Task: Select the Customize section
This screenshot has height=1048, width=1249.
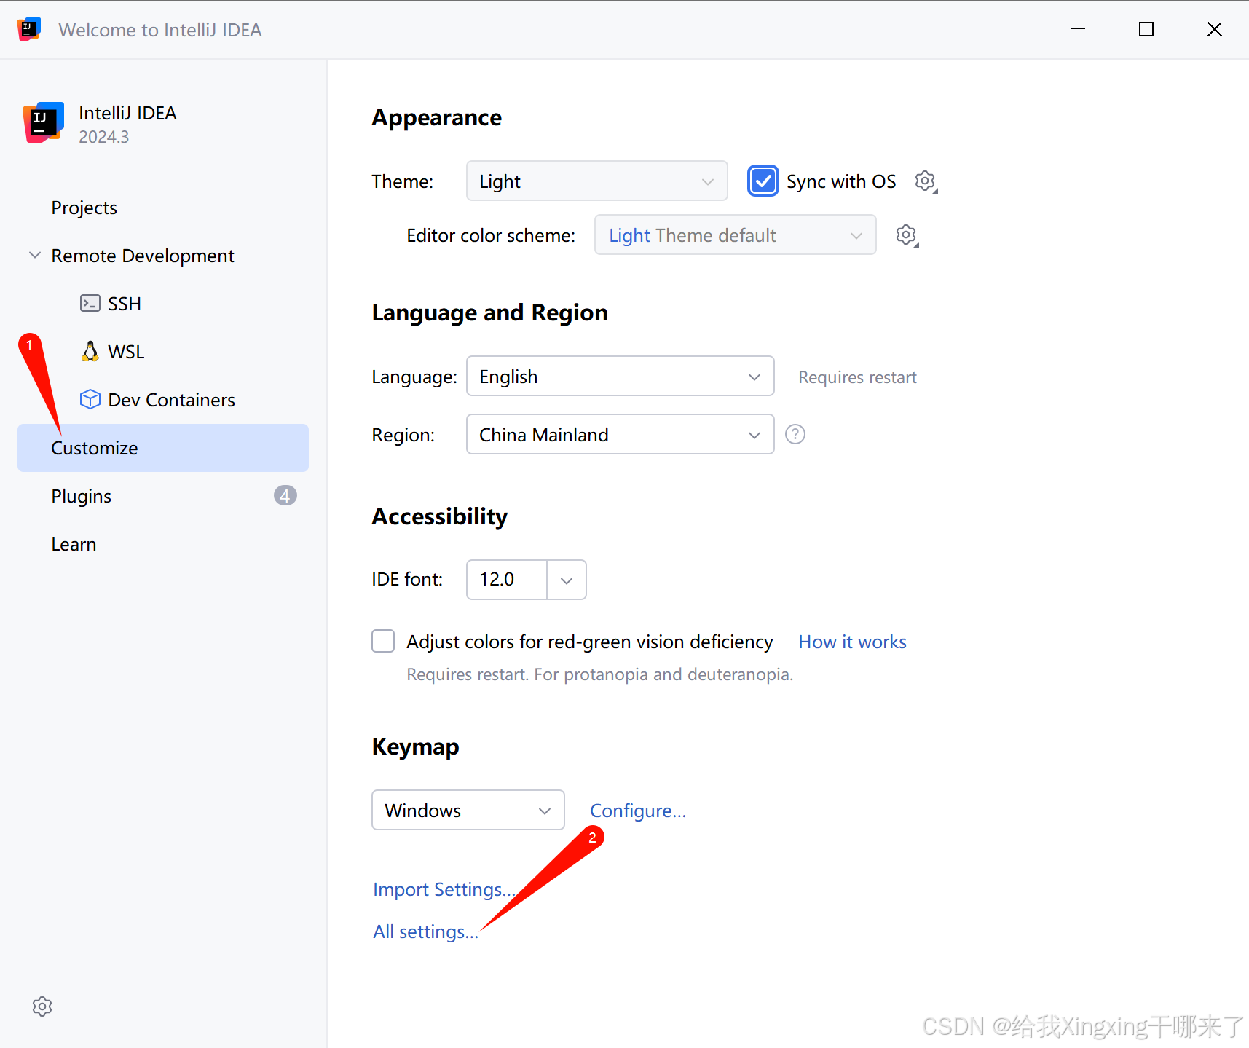Action: [x=163, y=448]
